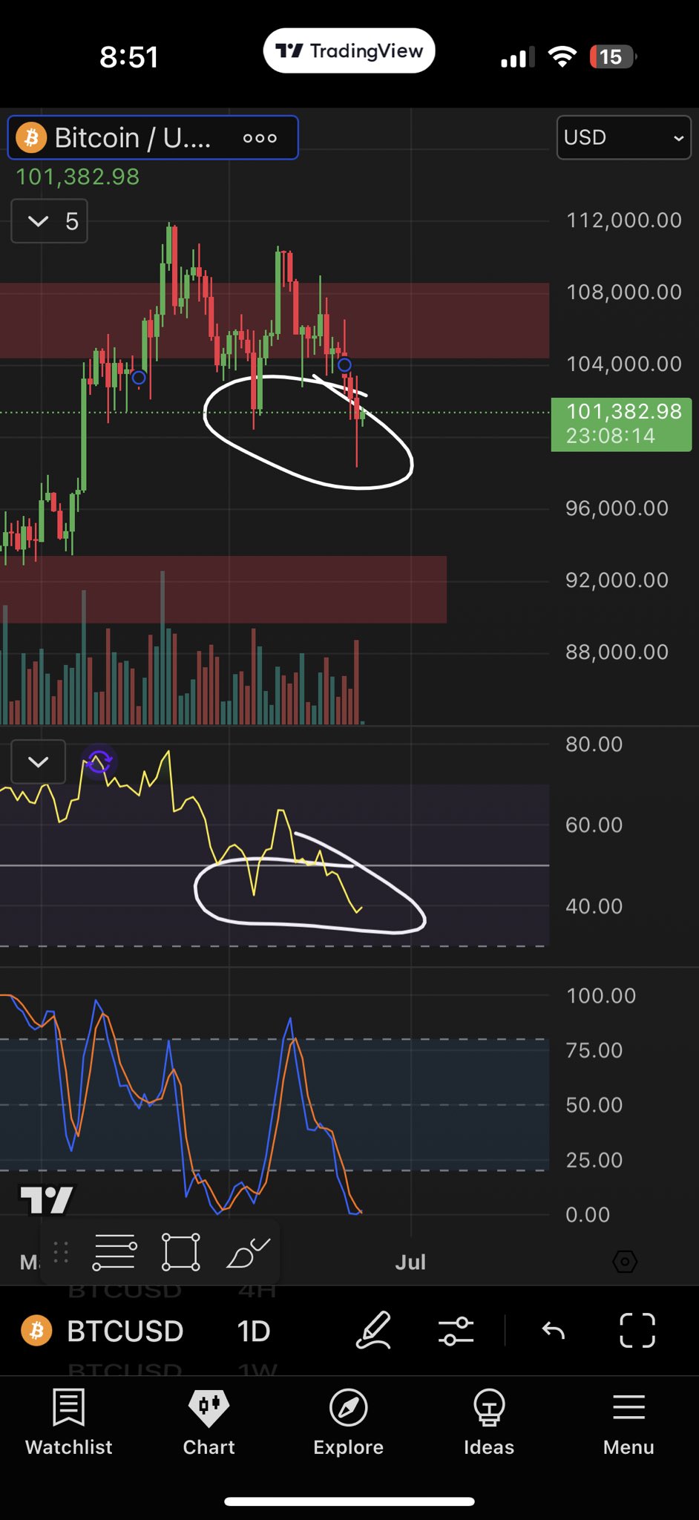Tap the Wi-Fi icon in status bar
The width and height of the screenshot is (699, 1520).
[x=562, y=57]
